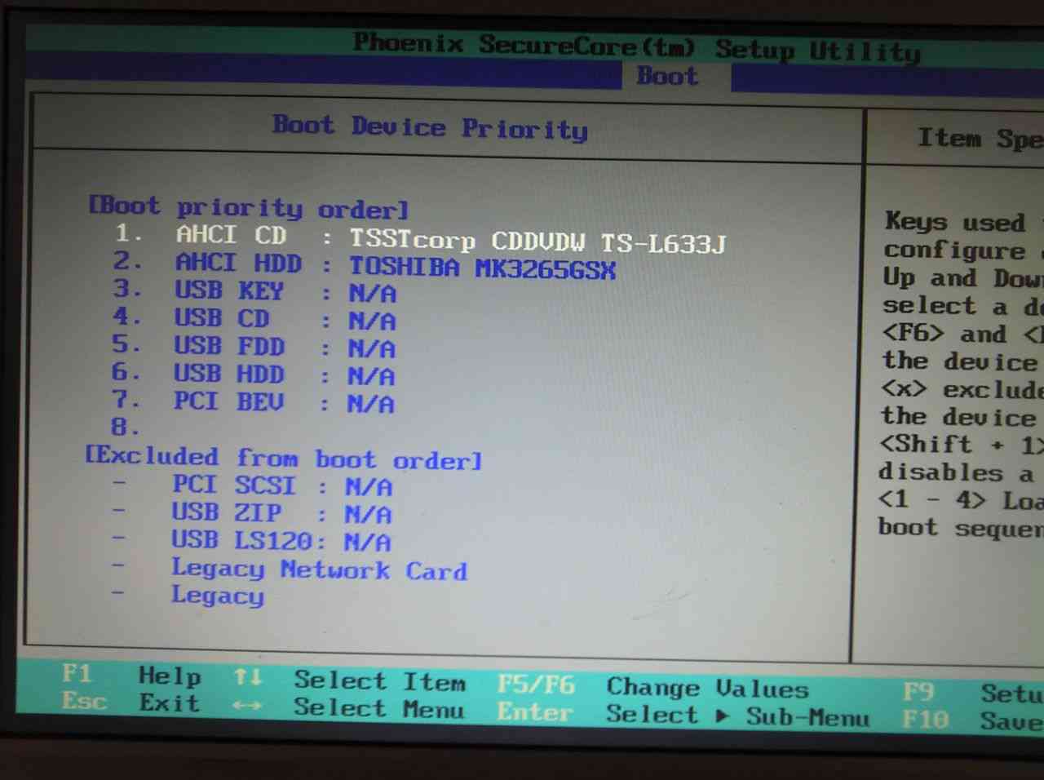Click the Esc Exit key hint

[130, 702]
